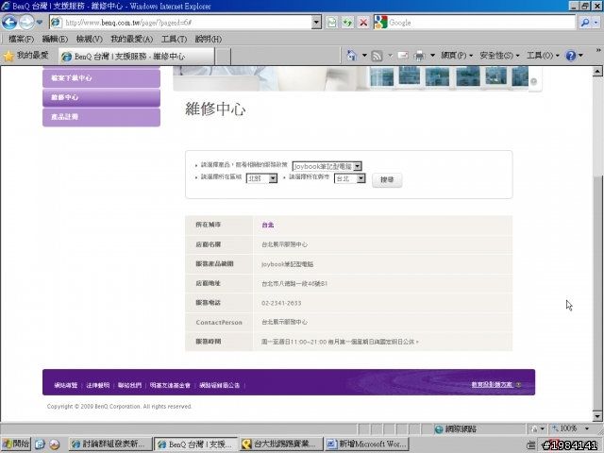Click the top purple sidebar item above 維修中心
Viewport: 604px width, 453px height.
coord(101,77)
